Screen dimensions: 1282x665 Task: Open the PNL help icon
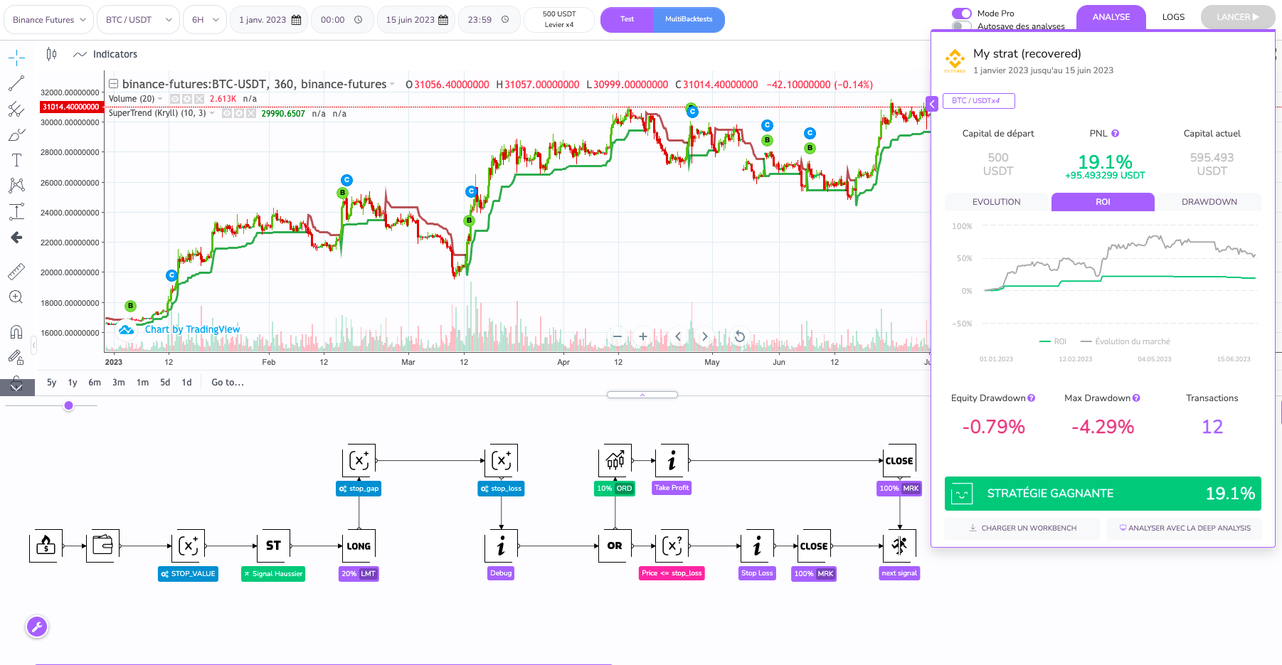(1115, 133)
